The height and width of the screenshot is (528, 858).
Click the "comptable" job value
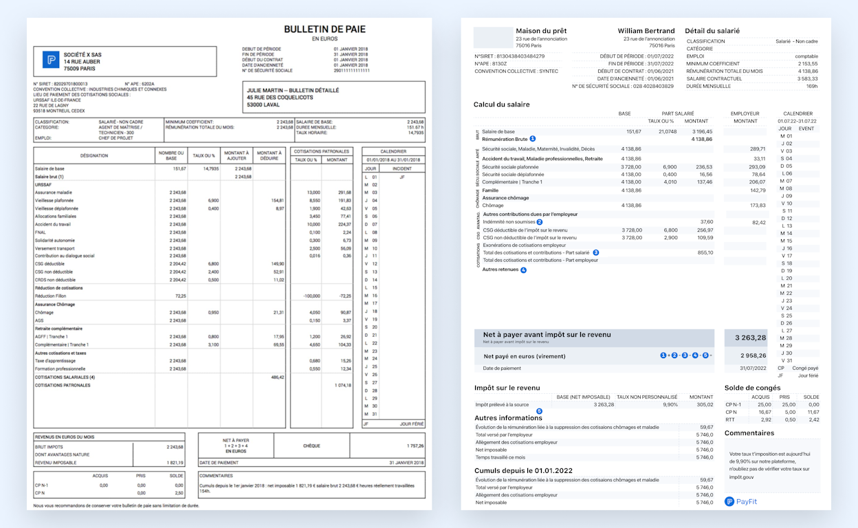806,56
